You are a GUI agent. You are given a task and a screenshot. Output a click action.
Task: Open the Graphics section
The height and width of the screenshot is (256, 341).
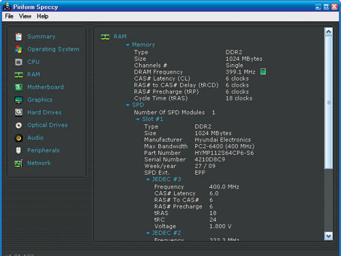(40, 100)
